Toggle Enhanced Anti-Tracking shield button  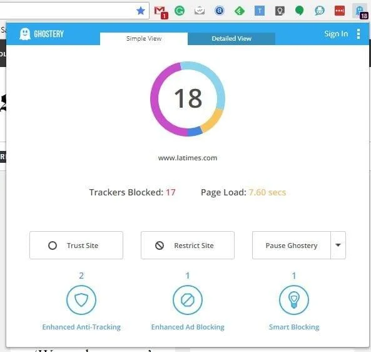81,300
